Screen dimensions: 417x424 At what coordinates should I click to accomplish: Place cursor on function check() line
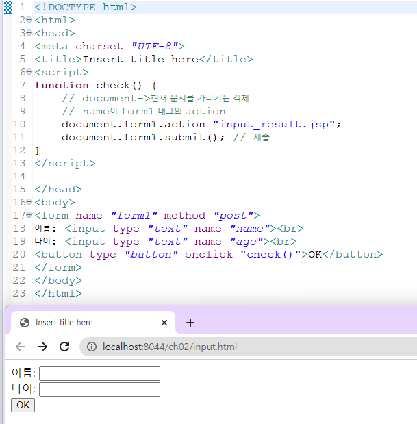(x=95, y=85)
